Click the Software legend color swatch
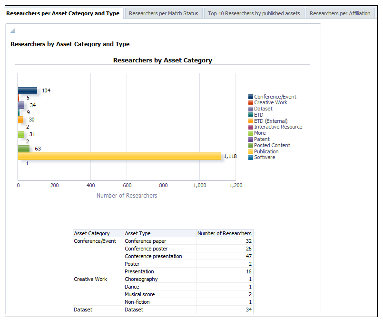 click(x=251, y=158)
